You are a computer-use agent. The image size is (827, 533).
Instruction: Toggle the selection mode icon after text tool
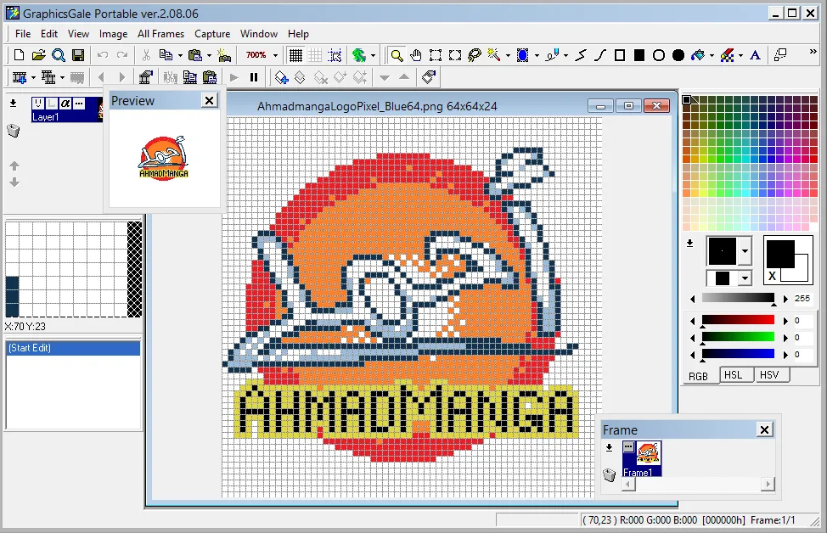pyautogui.click(x=780, y=55)
